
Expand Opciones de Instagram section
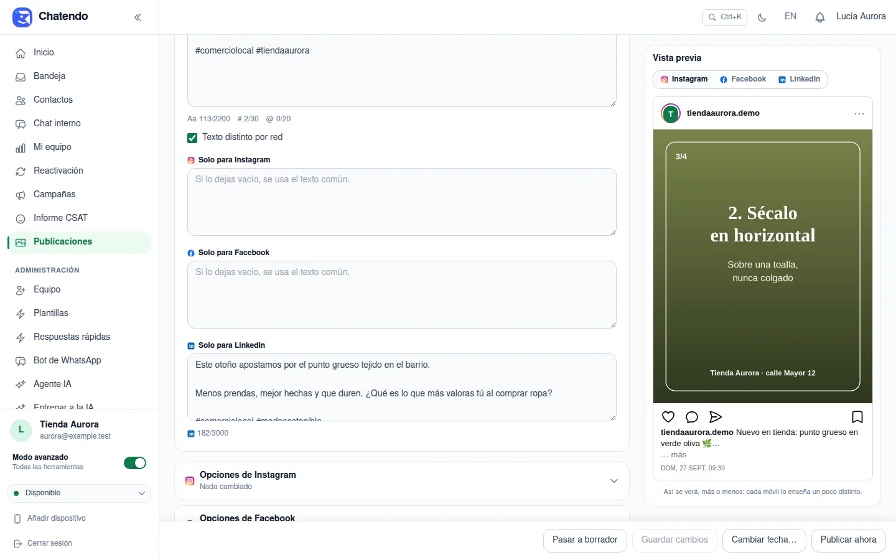pos(402,480)
